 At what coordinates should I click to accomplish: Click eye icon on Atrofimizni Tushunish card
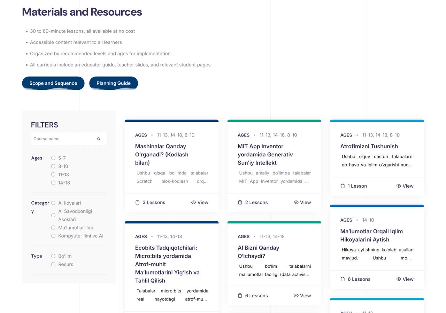[399, 186]
